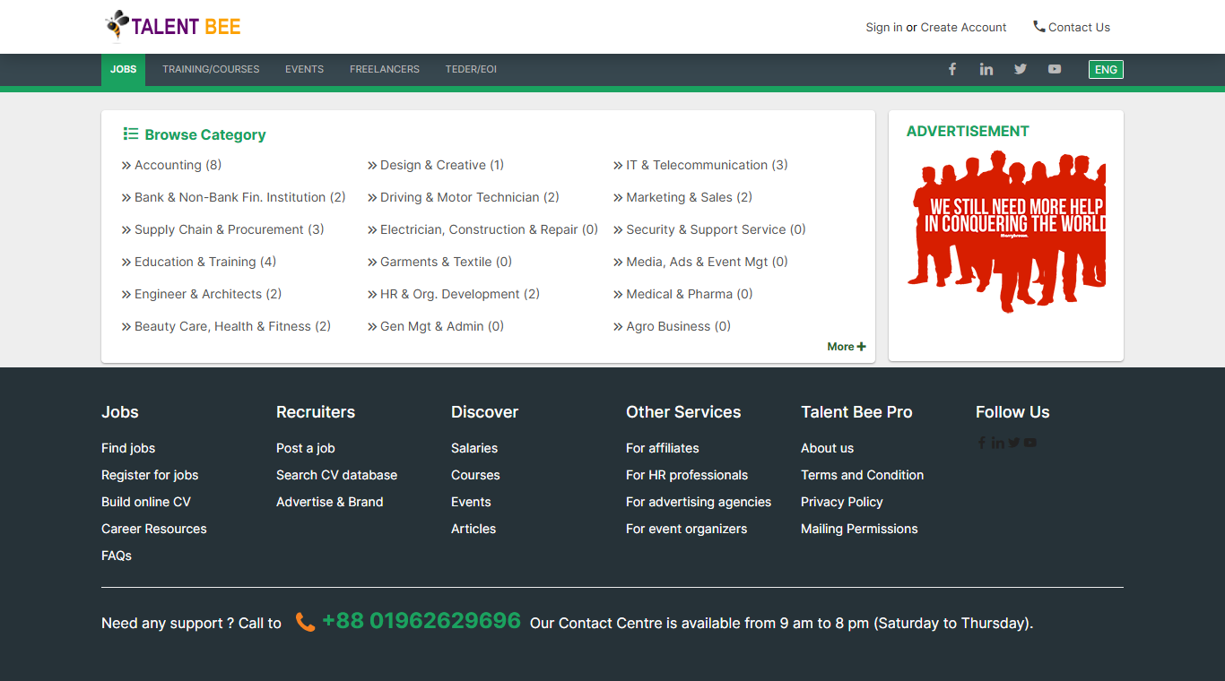Click the YouTube icon under Follow Us

coord(1030,443)
